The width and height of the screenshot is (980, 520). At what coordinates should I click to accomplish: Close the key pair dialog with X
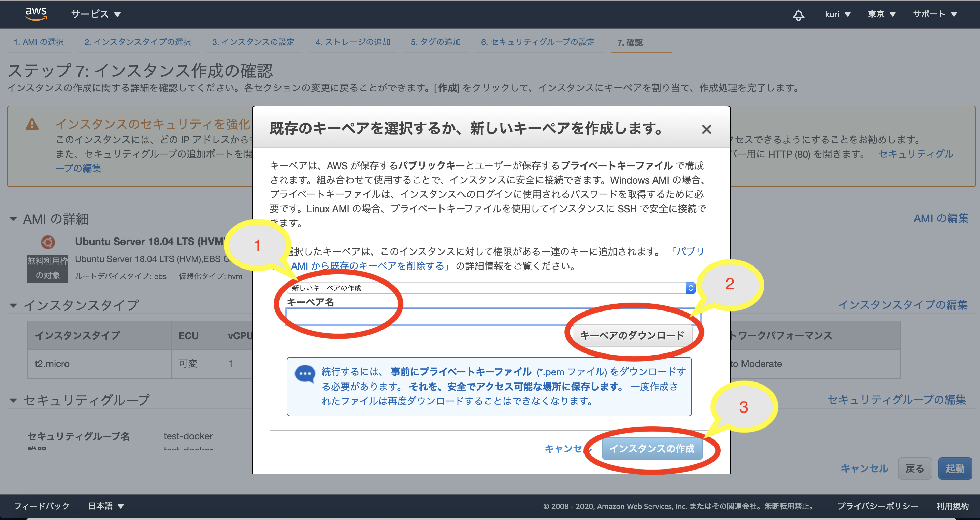coord(706,129)
